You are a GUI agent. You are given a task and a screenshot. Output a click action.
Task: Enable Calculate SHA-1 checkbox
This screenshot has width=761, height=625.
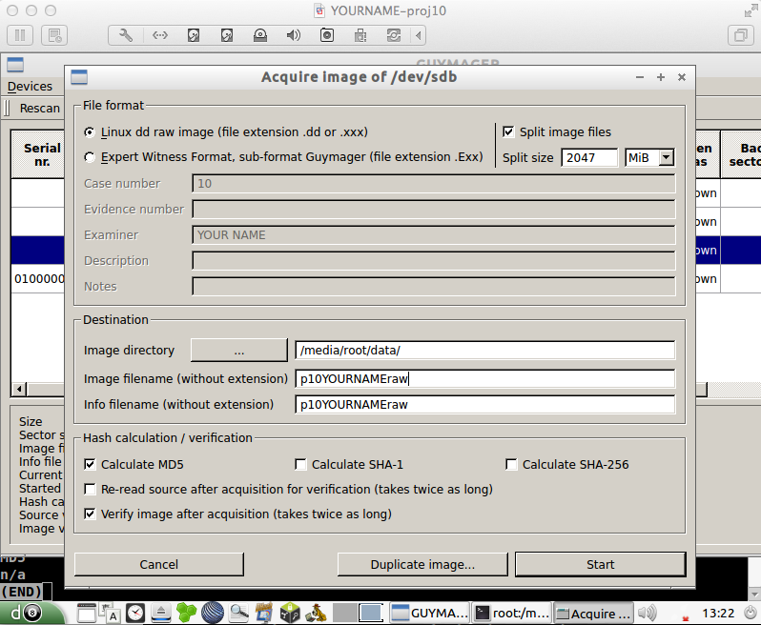pos(301,464)
